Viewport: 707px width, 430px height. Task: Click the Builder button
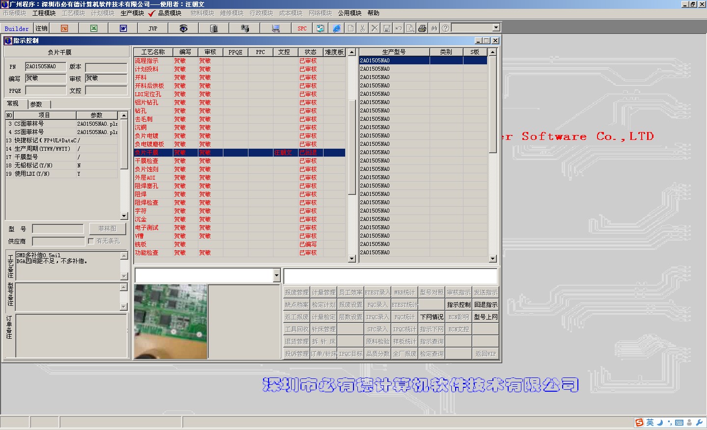17,28
